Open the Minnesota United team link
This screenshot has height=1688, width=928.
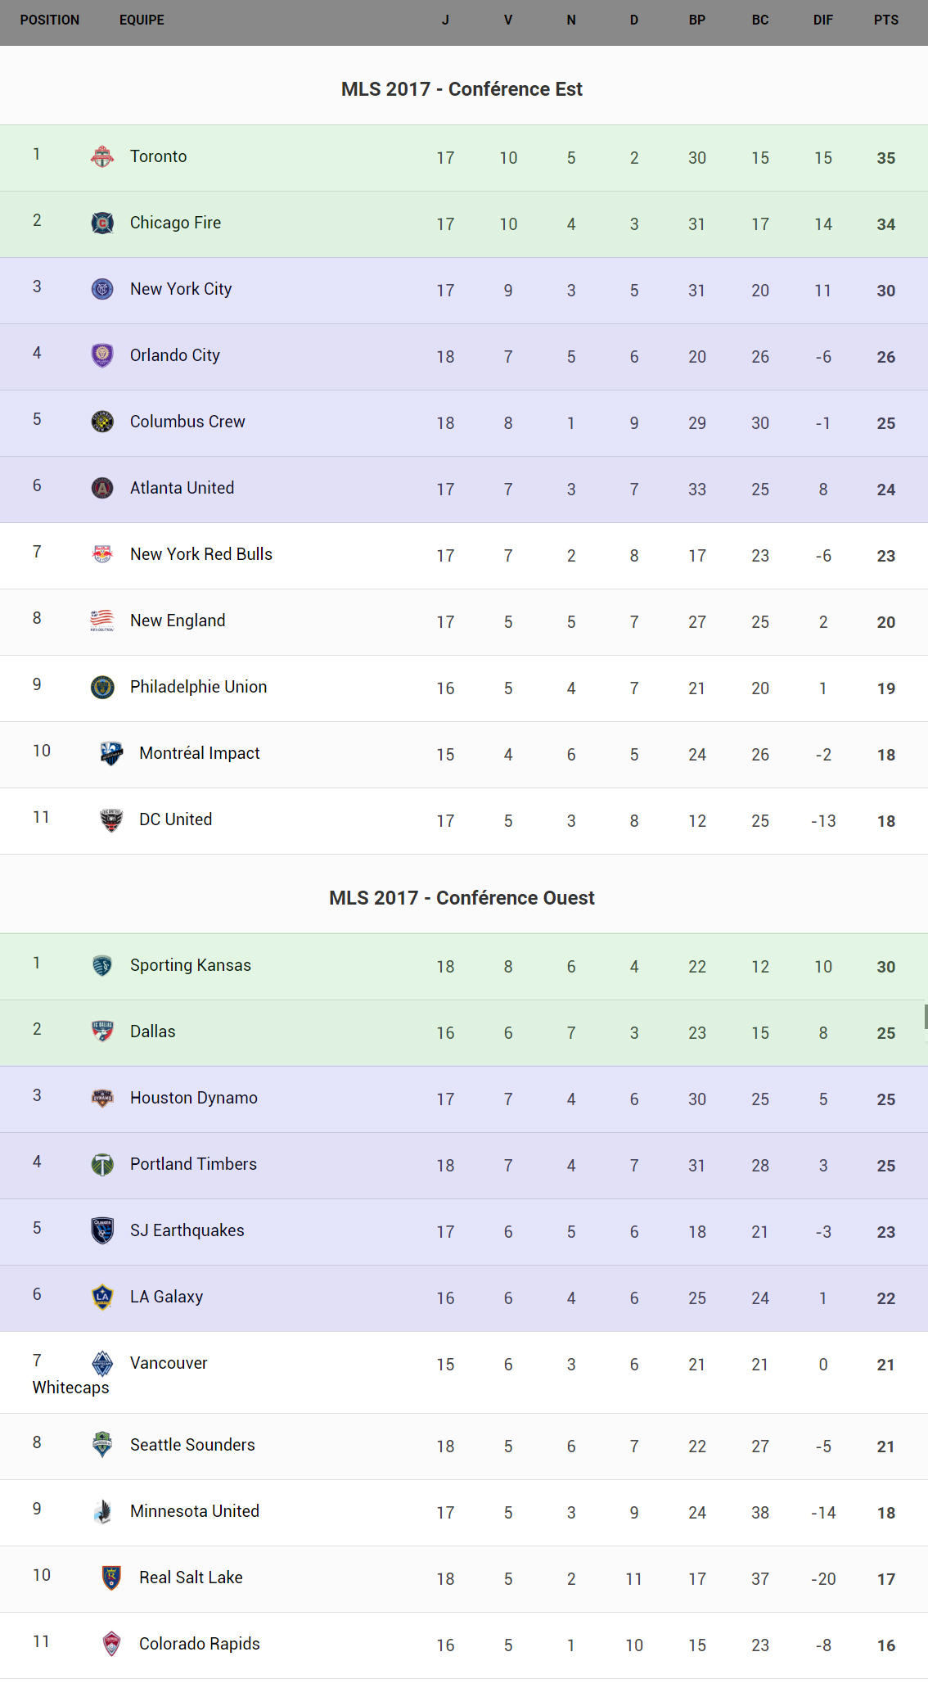(x=194, y=1511)
